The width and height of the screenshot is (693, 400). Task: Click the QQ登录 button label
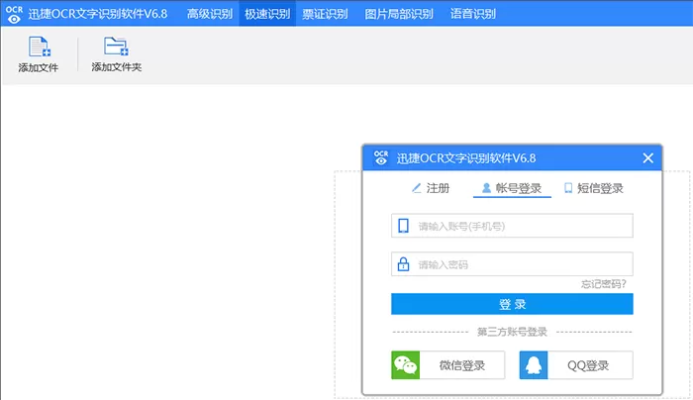pyautogui.click(x=588, y=365)
